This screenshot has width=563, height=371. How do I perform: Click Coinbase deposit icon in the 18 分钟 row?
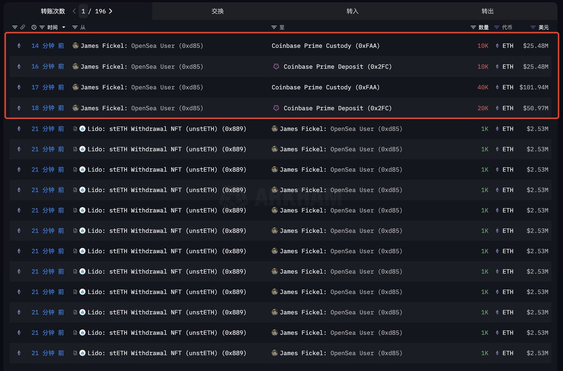[276, 108]
